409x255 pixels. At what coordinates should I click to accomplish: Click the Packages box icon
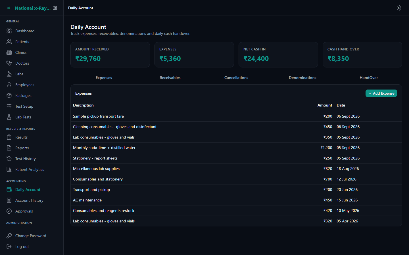click(9, 95)
